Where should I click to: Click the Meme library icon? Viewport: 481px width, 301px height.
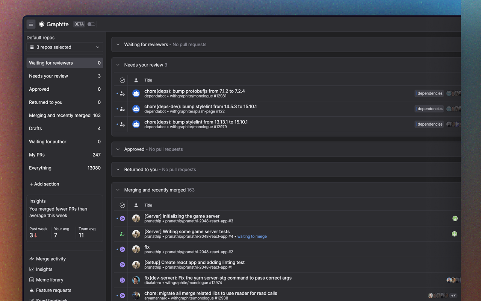(32, 280)
